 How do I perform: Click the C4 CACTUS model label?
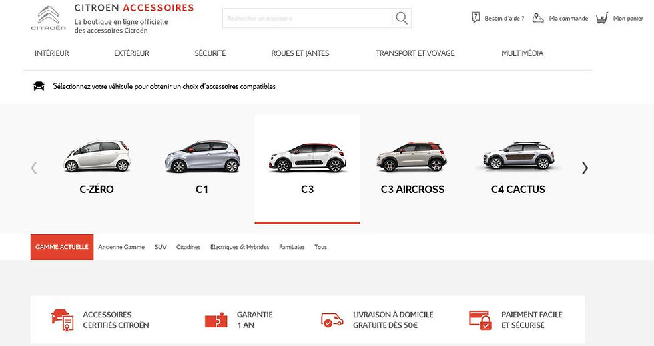click(x=518, y=190)
